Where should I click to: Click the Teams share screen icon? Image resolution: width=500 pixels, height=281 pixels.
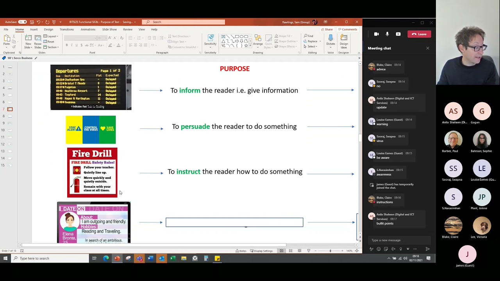point(398,34)
